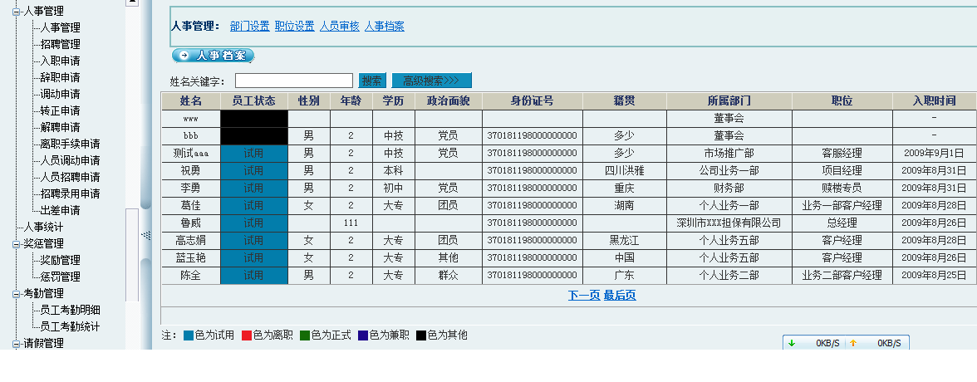Select employee name 葛佳

point(191,205)
